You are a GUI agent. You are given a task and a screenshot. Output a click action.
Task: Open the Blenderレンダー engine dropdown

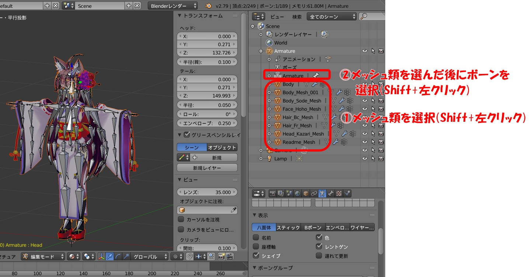[x=173, y=6]
